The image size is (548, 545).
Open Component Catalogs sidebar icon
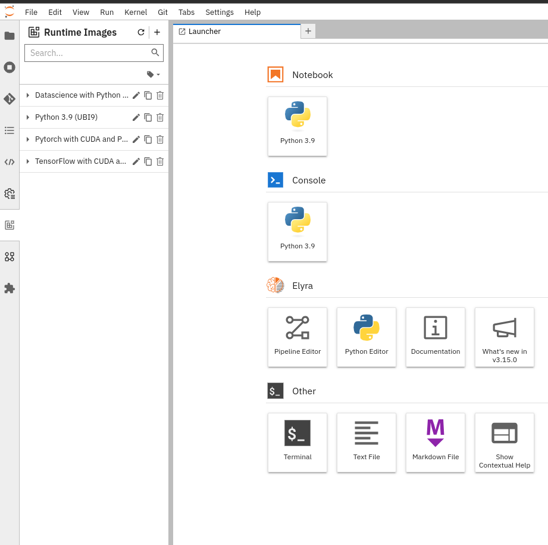pyautogui.click(x=10, y=257)
